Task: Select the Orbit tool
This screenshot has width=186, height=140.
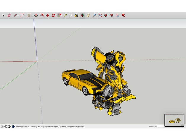Action: [x=82, y=15]
